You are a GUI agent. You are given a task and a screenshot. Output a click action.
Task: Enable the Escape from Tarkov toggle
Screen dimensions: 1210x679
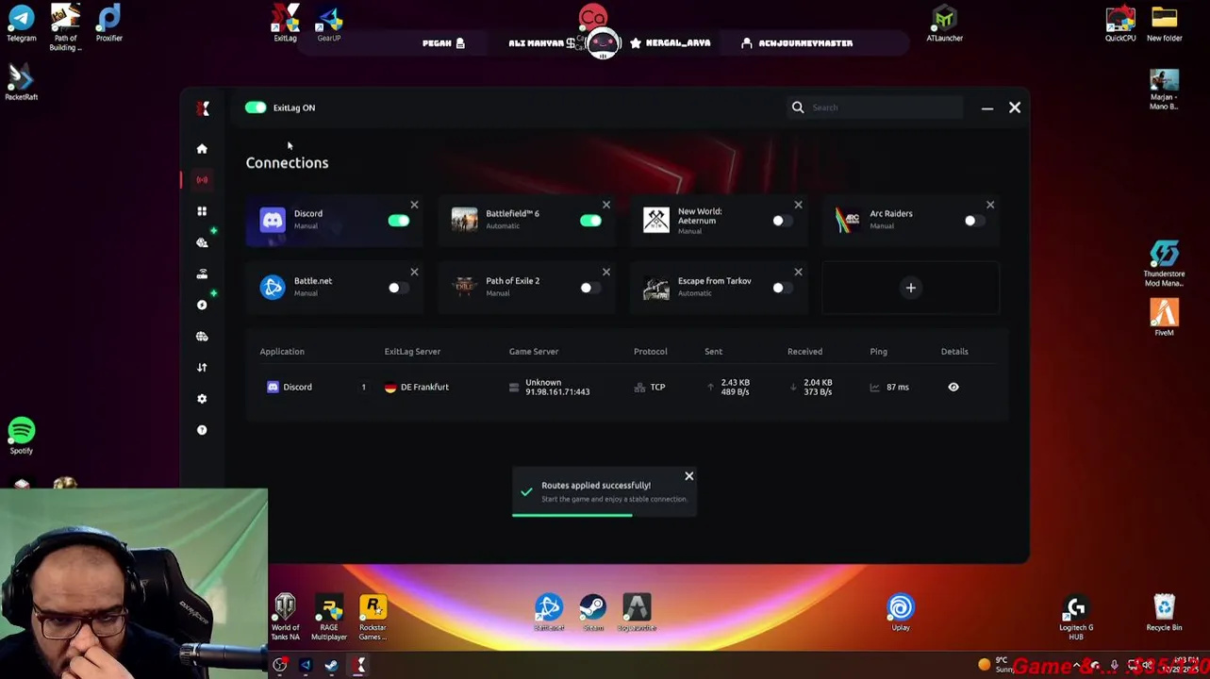[x=783, y=288]
